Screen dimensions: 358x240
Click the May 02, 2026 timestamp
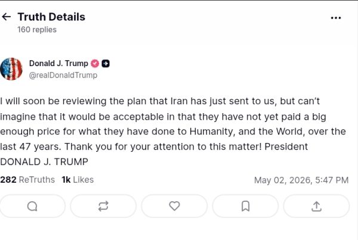[301, 180]
